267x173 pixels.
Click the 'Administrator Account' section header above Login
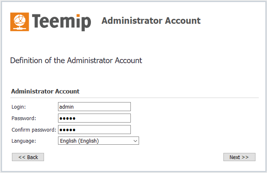pyautogui.click(x=45, y=91)
